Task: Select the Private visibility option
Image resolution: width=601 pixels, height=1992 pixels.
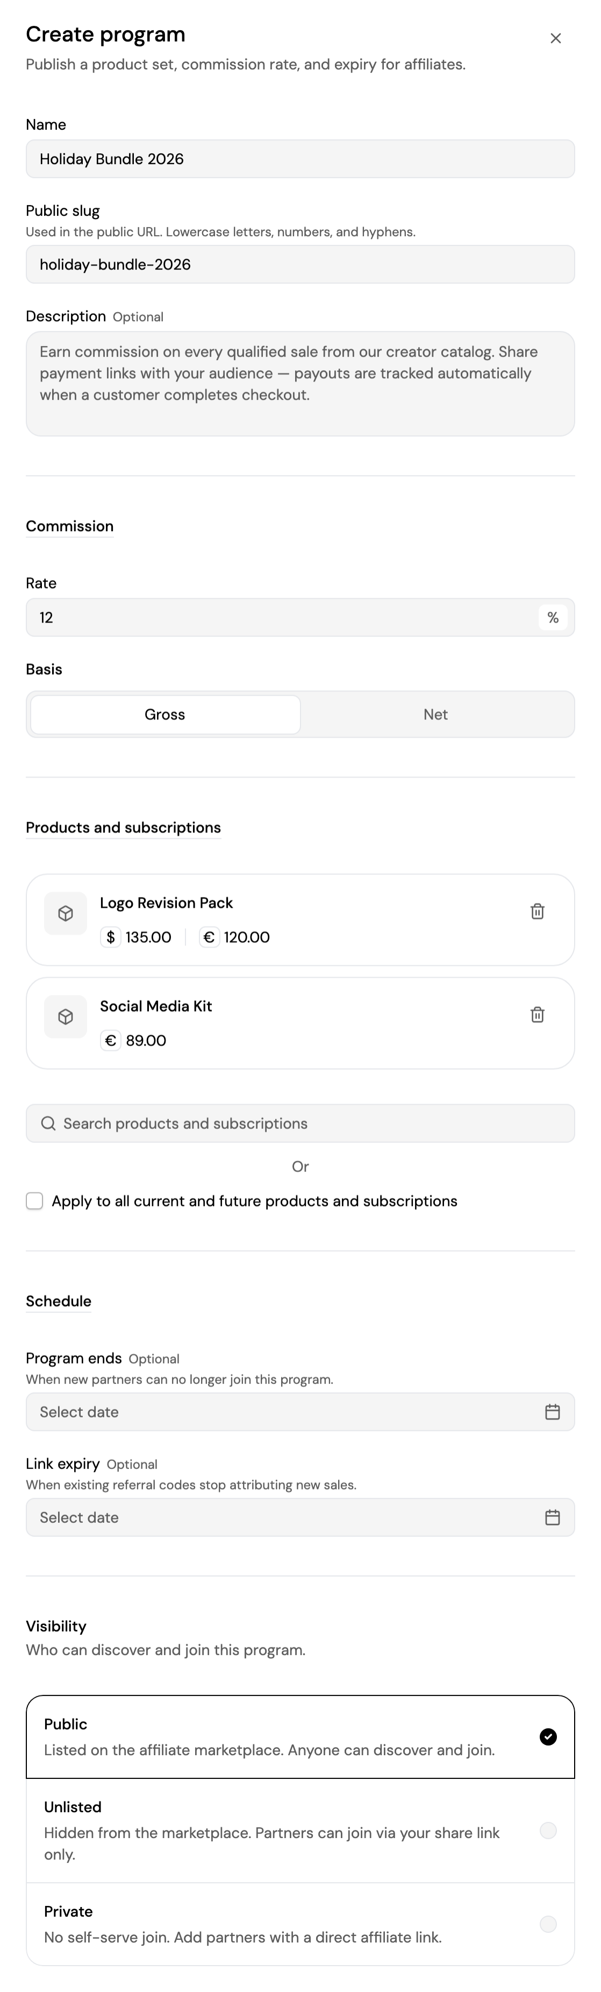Action: (x=300, y=1923)
